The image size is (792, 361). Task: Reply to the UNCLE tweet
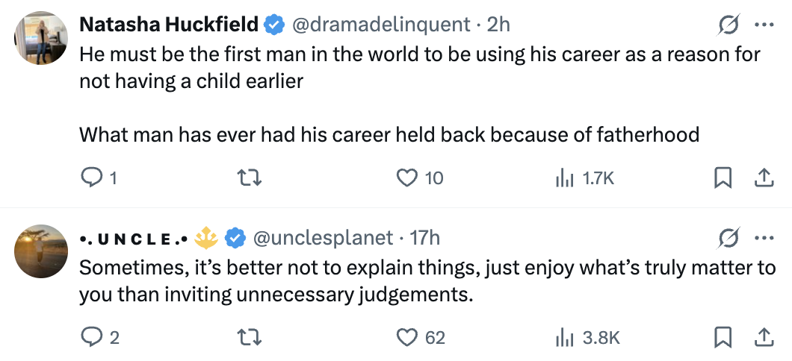[x=89, y=337]
